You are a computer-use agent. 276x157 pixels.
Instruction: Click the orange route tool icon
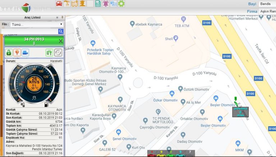click(x=67, y=4)
